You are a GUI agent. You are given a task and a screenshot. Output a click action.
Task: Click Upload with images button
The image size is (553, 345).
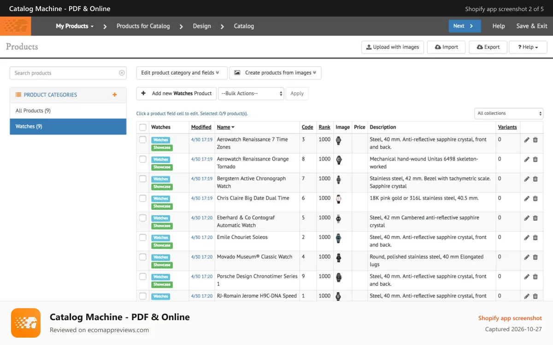(393, 47)
